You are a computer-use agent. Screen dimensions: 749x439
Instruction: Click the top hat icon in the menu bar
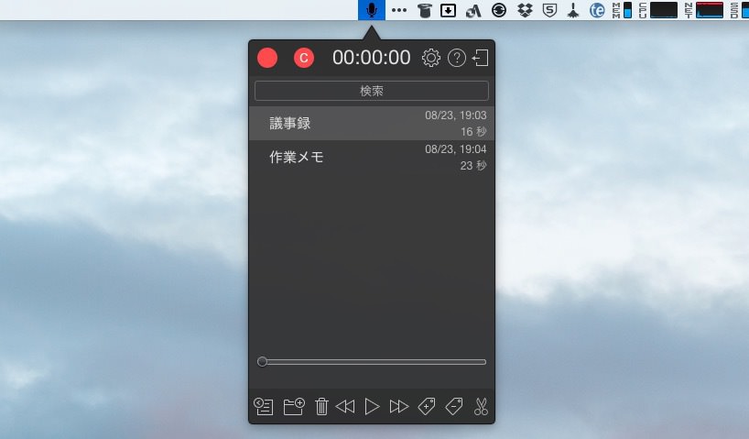(x=424, y=10)
